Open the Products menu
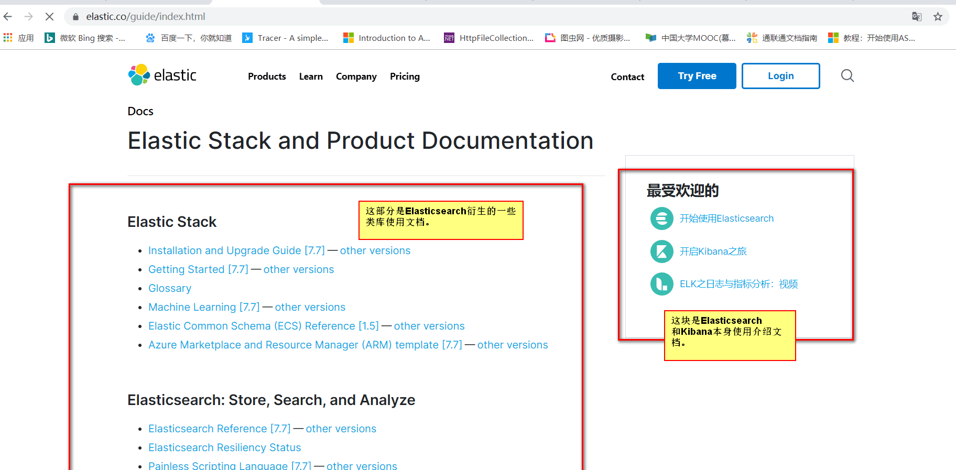The width and height of the screenshot is (956, 470). (x=267, y=76)
